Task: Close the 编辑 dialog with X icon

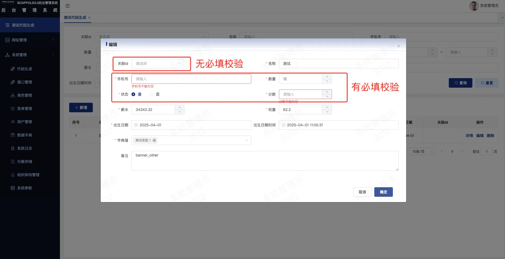Action: tap(398, 46)
